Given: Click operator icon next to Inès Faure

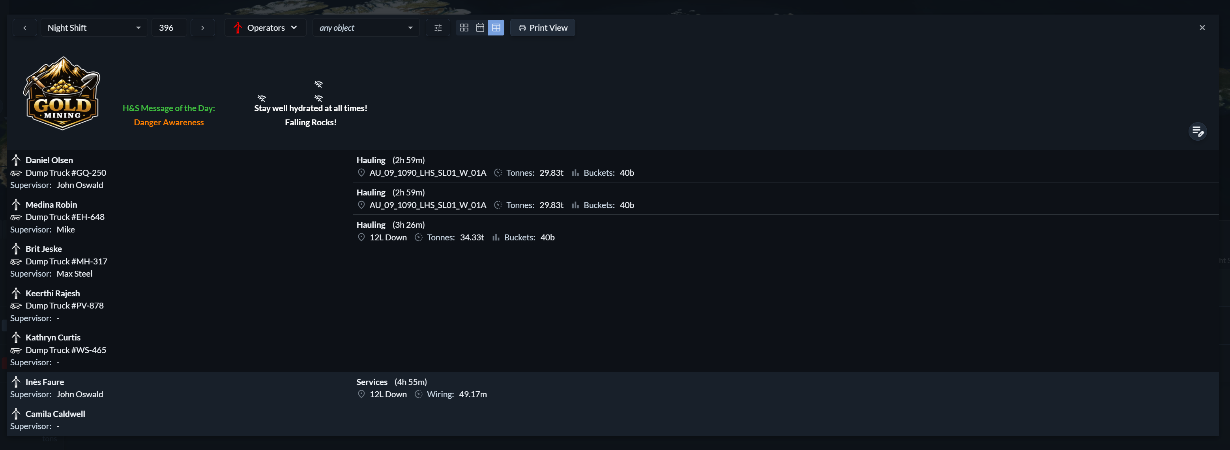Looking at the screenshot, I should [x=16, y=382].
